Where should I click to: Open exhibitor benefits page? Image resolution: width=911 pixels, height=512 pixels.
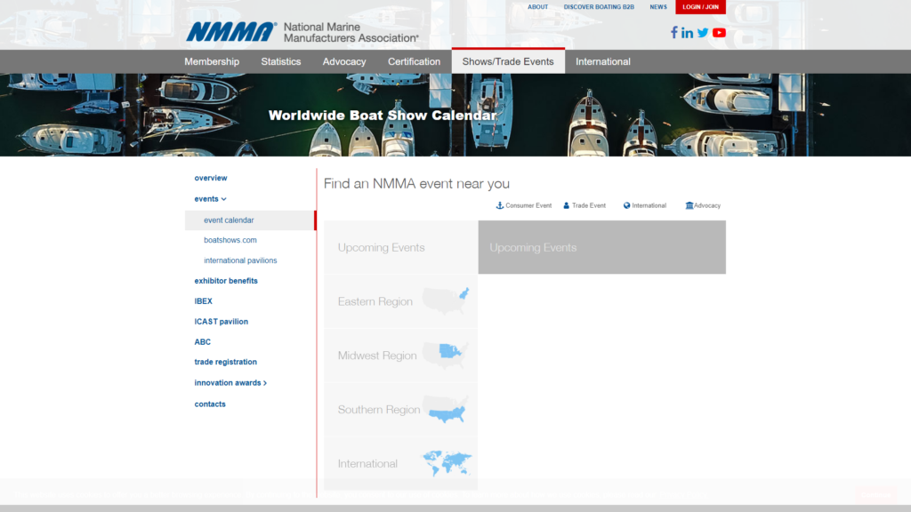click(x=226, y=281)
